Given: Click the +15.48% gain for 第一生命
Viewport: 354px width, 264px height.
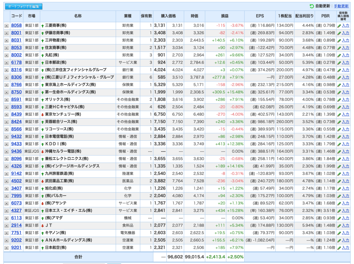Looking at the screenshot, I should (x=235, y=92).
